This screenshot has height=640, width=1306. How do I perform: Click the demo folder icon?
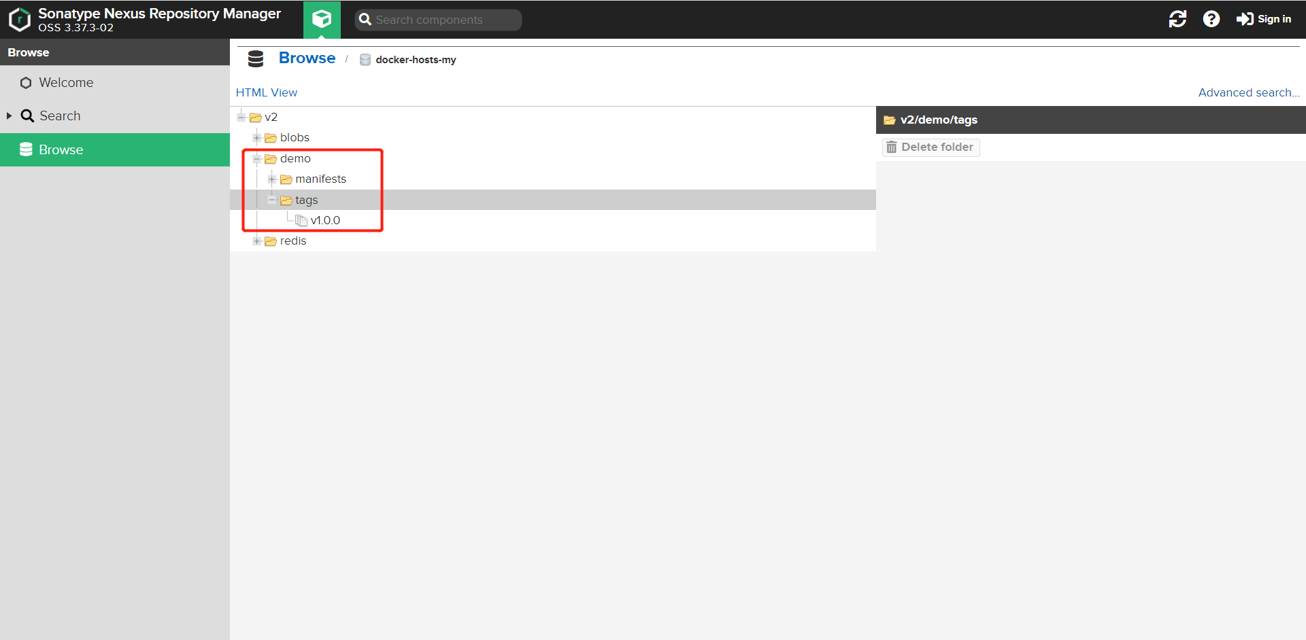pyautogui.click(x=271, y=159)
